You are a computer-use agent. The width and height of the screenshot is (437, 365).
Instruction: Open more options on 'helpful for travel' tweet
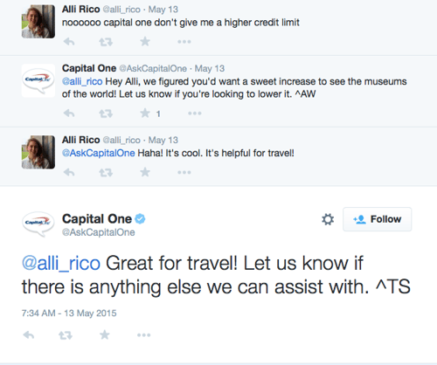184,173
